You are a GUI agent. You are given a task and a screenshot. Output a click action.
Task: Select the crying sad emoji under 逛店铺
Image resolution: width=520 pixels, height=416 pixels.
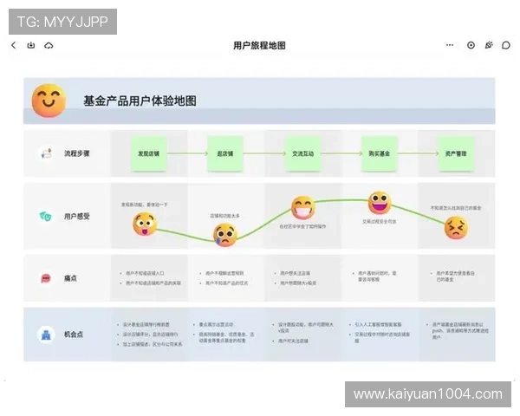pyautogui.click(x=225, y=235)
